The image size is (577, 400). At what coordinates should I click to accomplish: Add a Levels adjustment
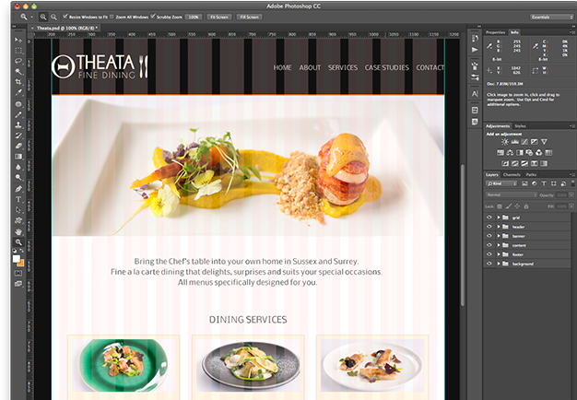click(x=515, y=142)
